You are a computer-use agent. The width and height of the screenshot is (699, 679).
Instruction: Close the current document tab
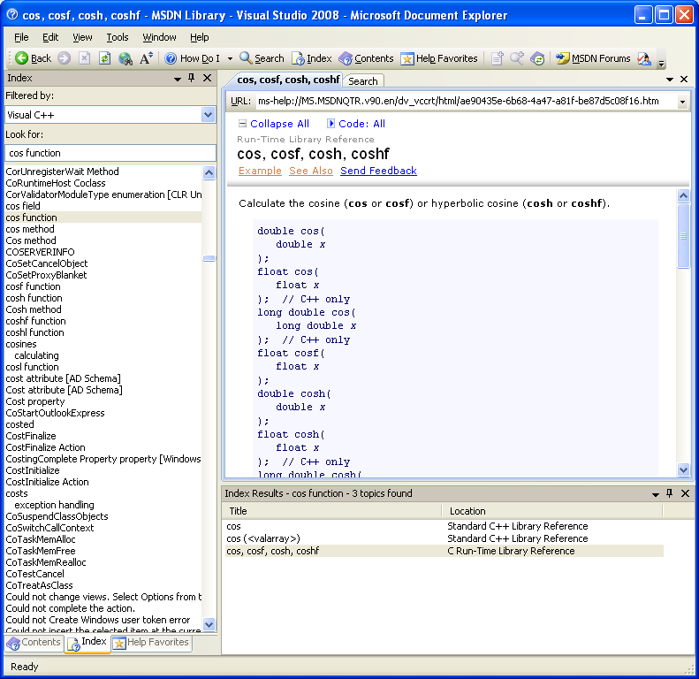pyautogui.click(x=684, y=79)
